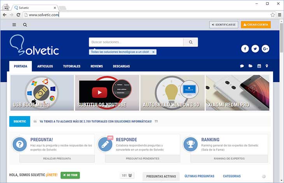Click the Ranking de Expertos button
284x183 pixels.
pyautogui.click(x=229, y=159)
